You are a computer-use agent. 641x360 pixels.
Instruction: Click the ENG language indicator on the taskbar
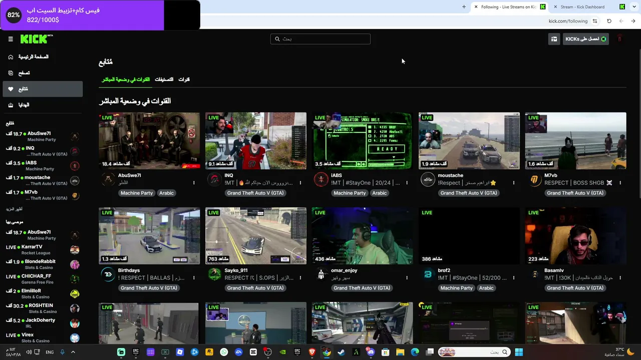click(50, 352)
